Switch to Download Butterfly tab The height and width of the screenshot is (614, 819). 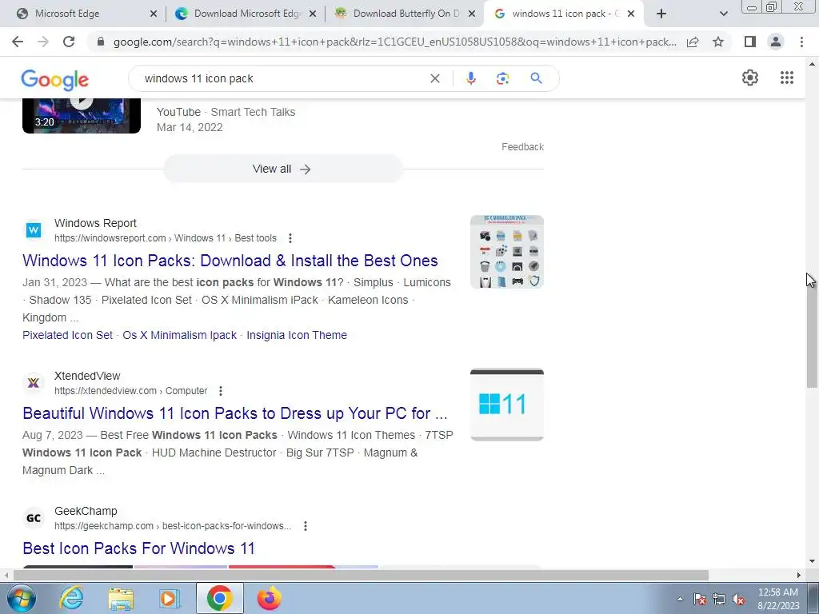406,14
